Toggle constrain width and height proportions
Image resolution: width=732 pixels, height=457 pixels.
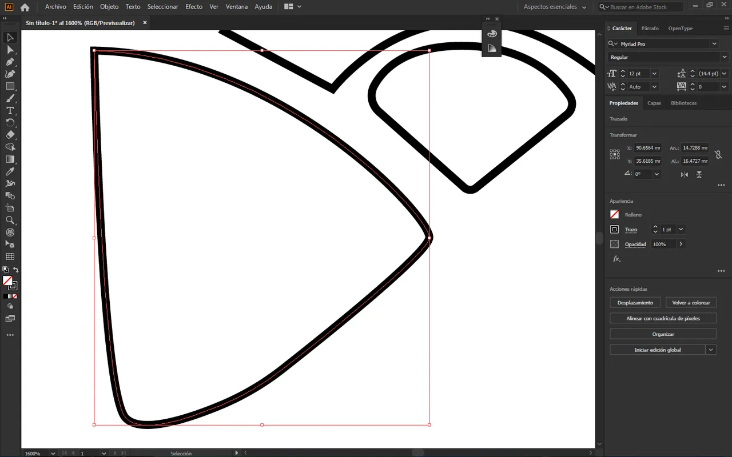click(x=718, y=154)
